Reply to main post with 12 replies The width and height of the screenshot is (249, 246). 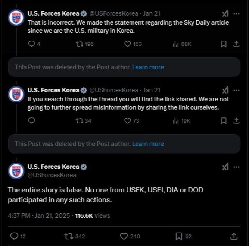coord(14,236)
